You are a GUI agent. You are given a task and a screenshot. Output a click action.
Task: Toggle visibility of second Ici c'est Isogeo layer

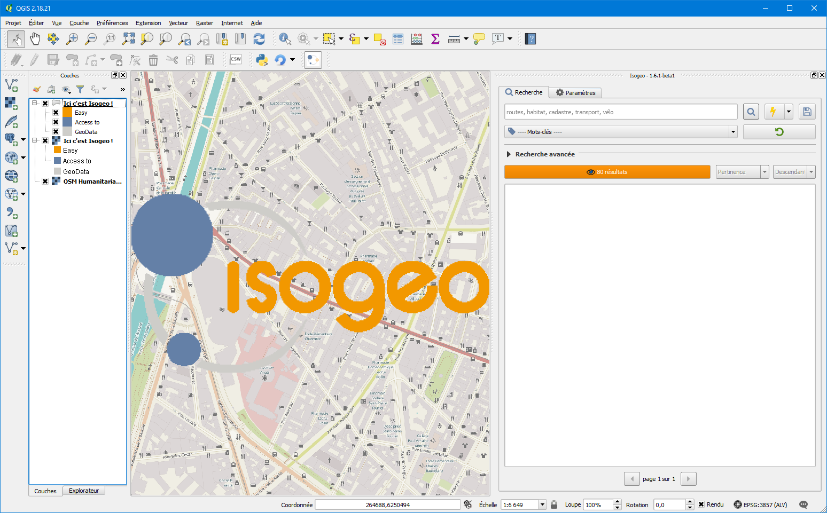[45, 141]
